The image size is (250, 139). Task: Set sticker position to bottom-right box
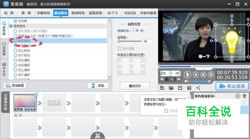143,72
